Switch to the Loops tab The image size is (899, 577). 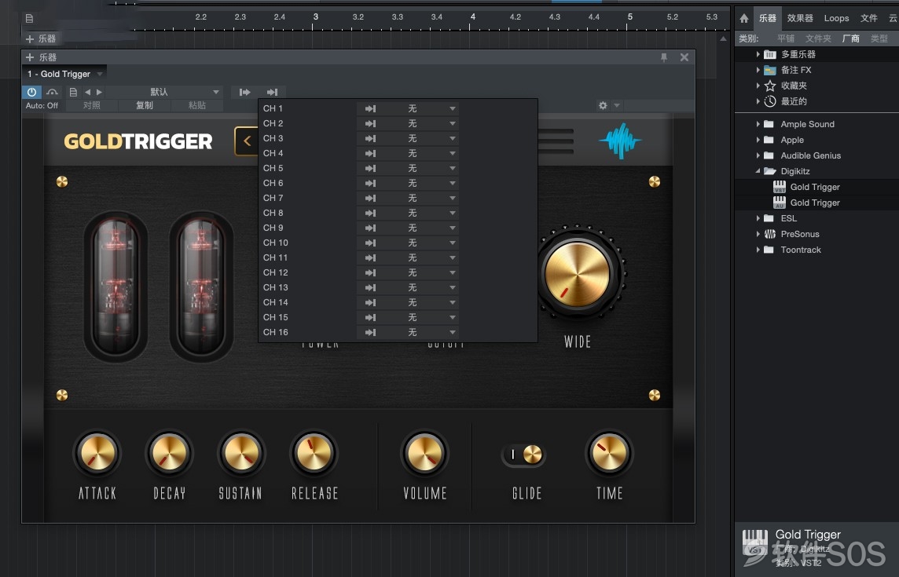(x=836, y=18)
